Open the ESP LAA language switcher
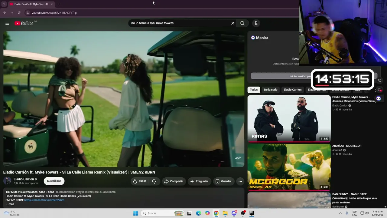The height and width of the screenshot is (218, 387). pyautogui.click(x=355, y=213)
